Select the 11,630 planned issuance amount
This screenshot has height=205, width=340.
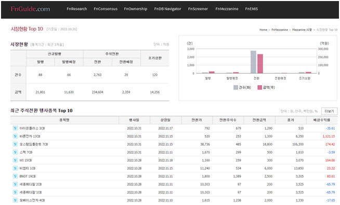coord(69,92)
